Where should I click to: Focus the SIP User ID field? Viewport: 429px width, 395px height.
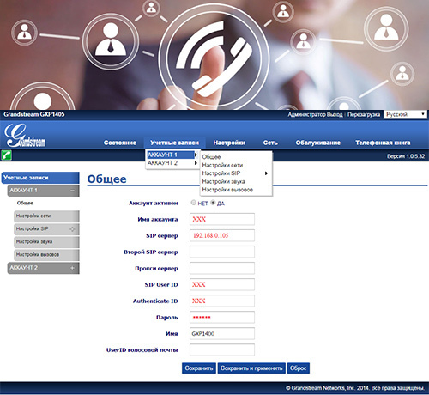point(222,284)
